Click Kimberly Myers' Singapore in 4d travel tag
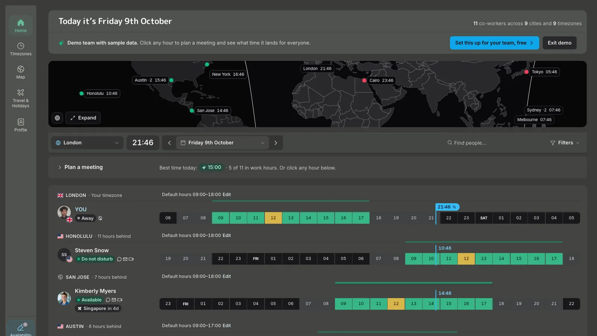Viewport: 597px width, 336px height. coord(98,309)
